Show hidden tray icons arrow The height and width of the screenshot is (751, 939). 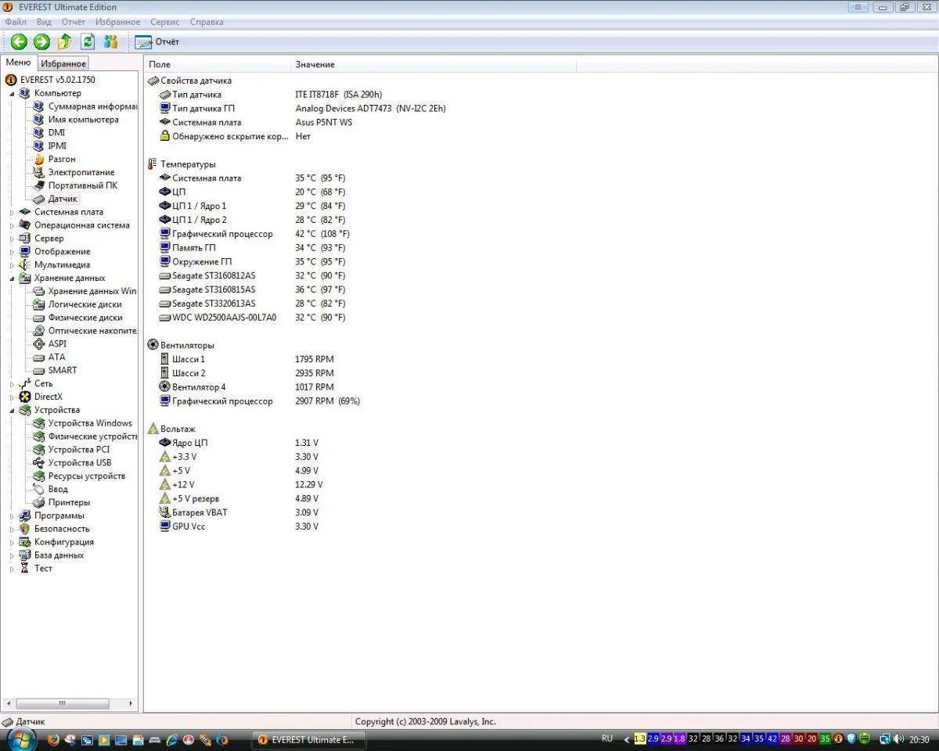pos(626,739)
